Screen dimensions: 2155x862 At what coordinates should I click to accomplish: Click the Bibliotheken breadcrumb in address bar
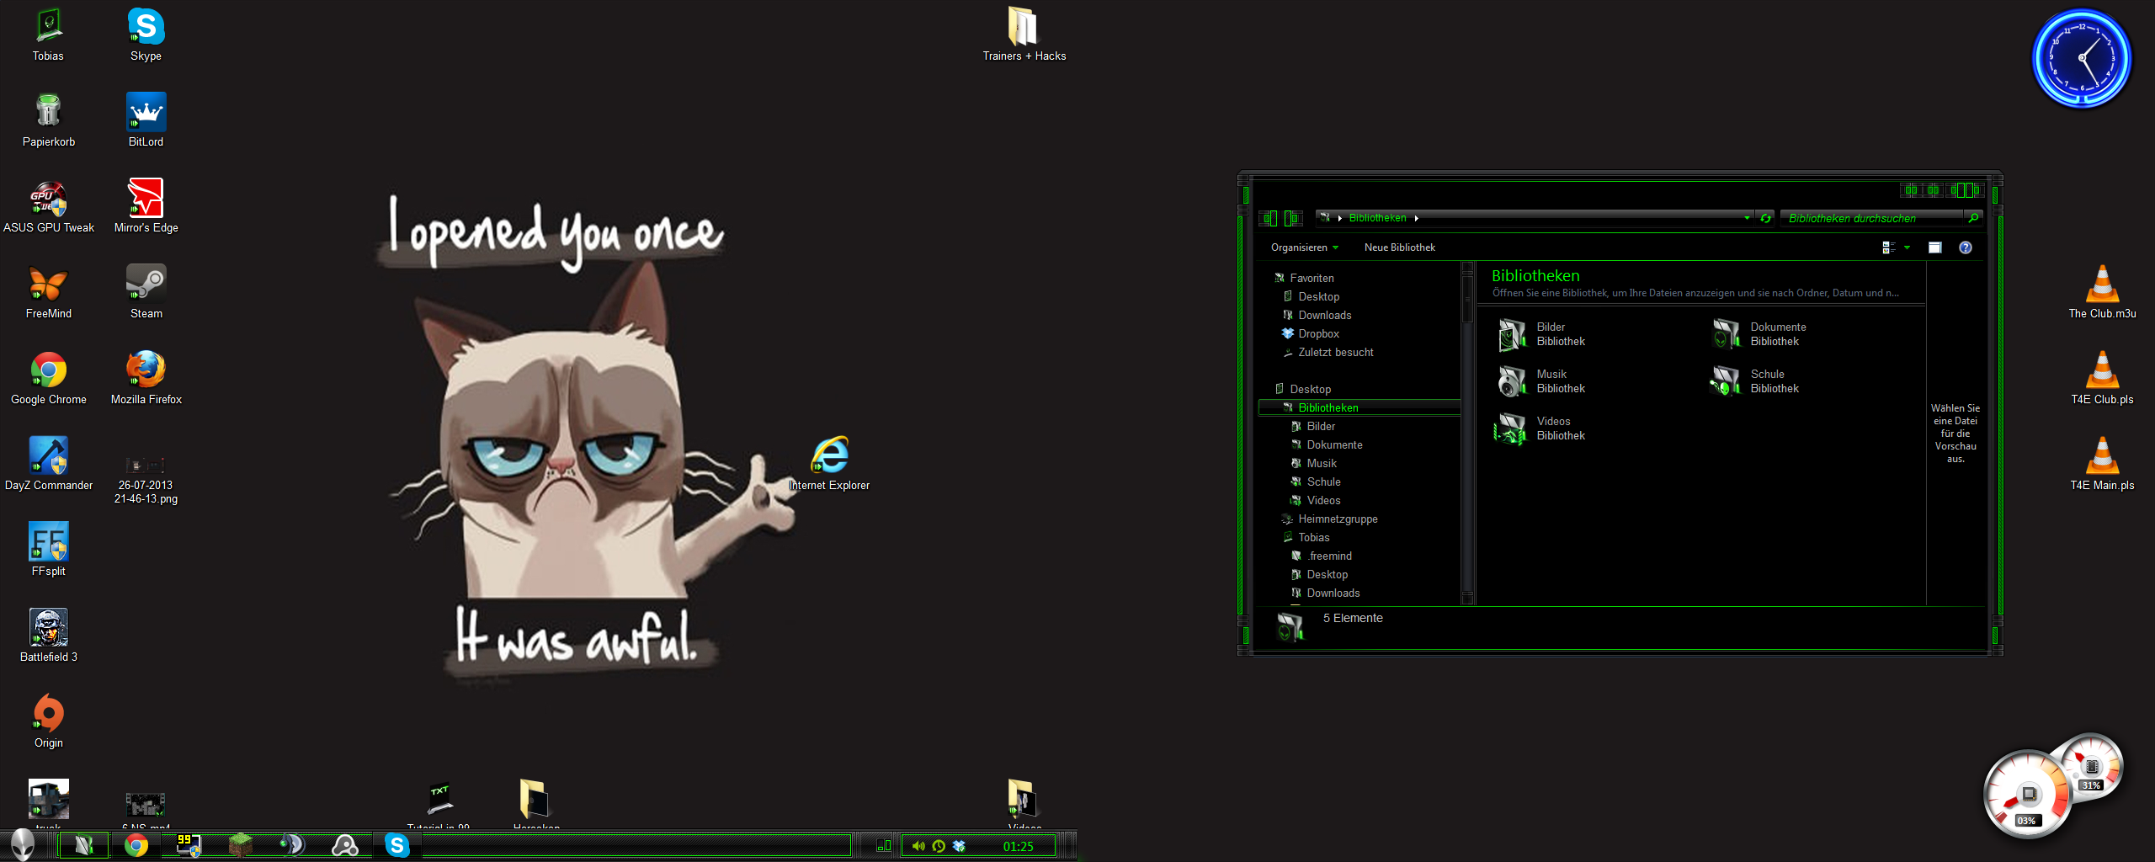1377,218
